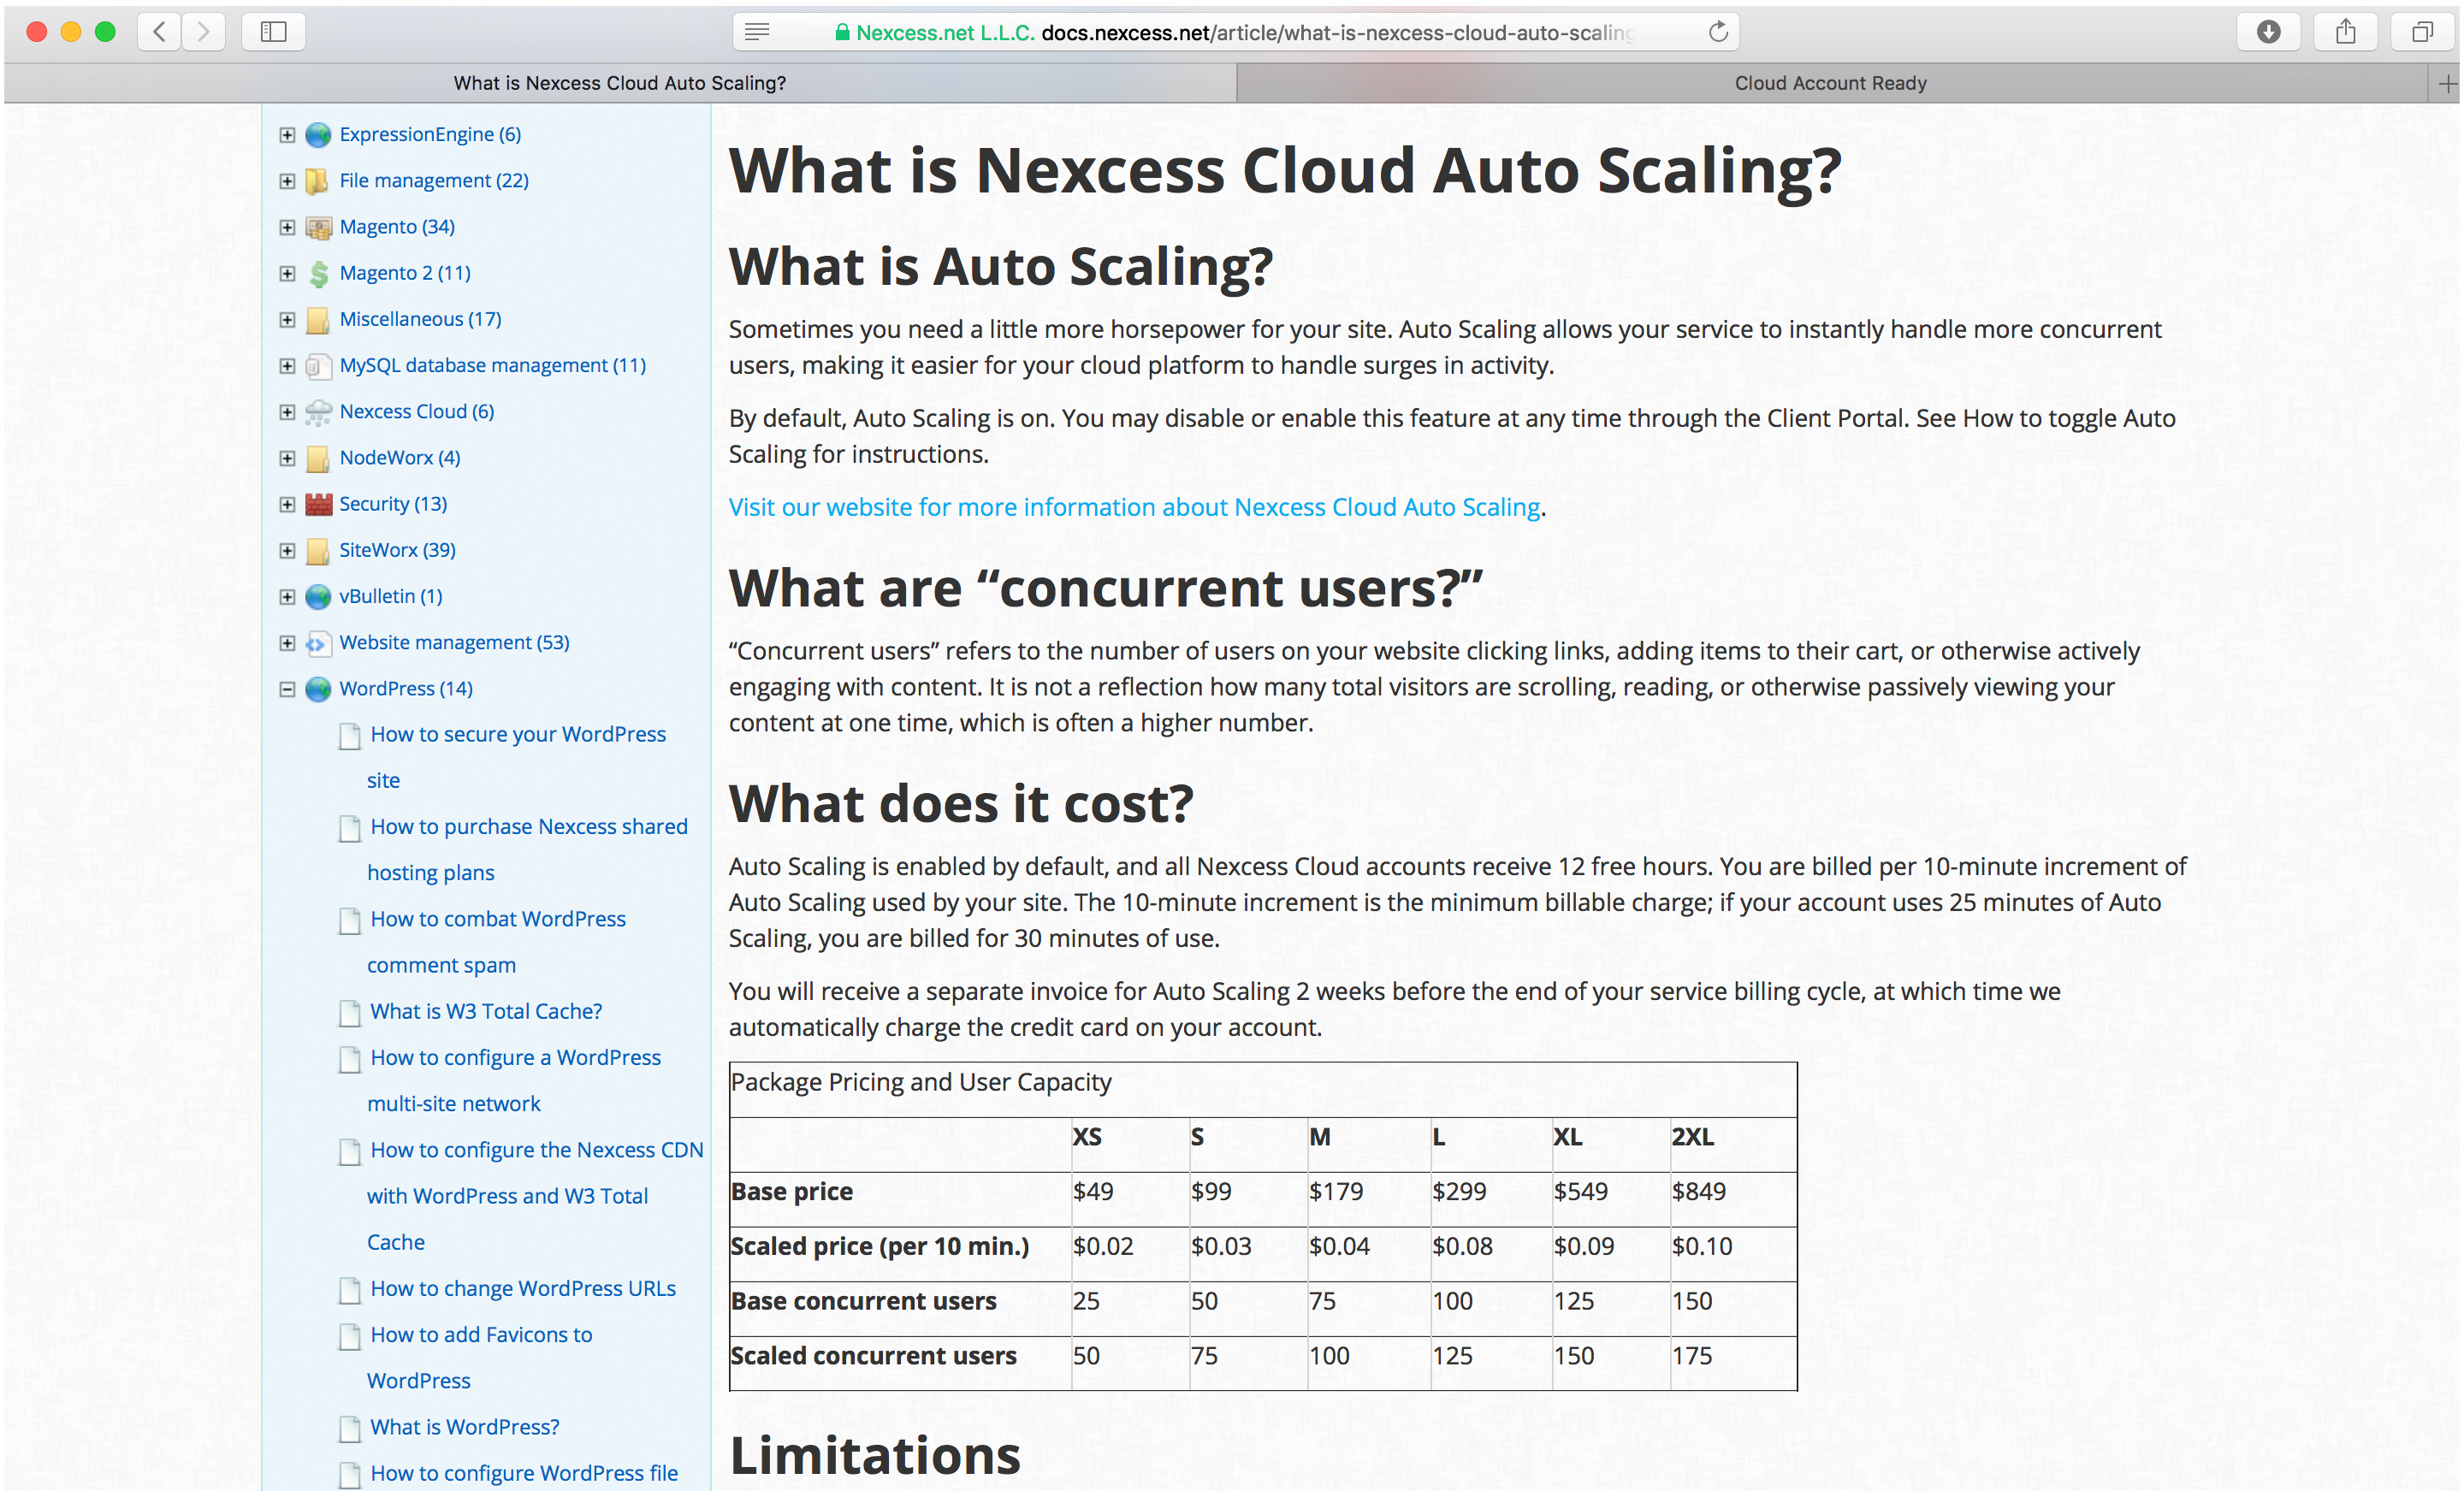
Task: Go forward using Safari forward arrow
Action: pos(204,32)
